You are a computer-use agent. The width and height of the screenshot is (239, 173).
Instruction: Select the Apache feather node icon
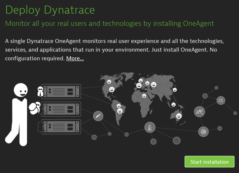(x=98, y=116)
